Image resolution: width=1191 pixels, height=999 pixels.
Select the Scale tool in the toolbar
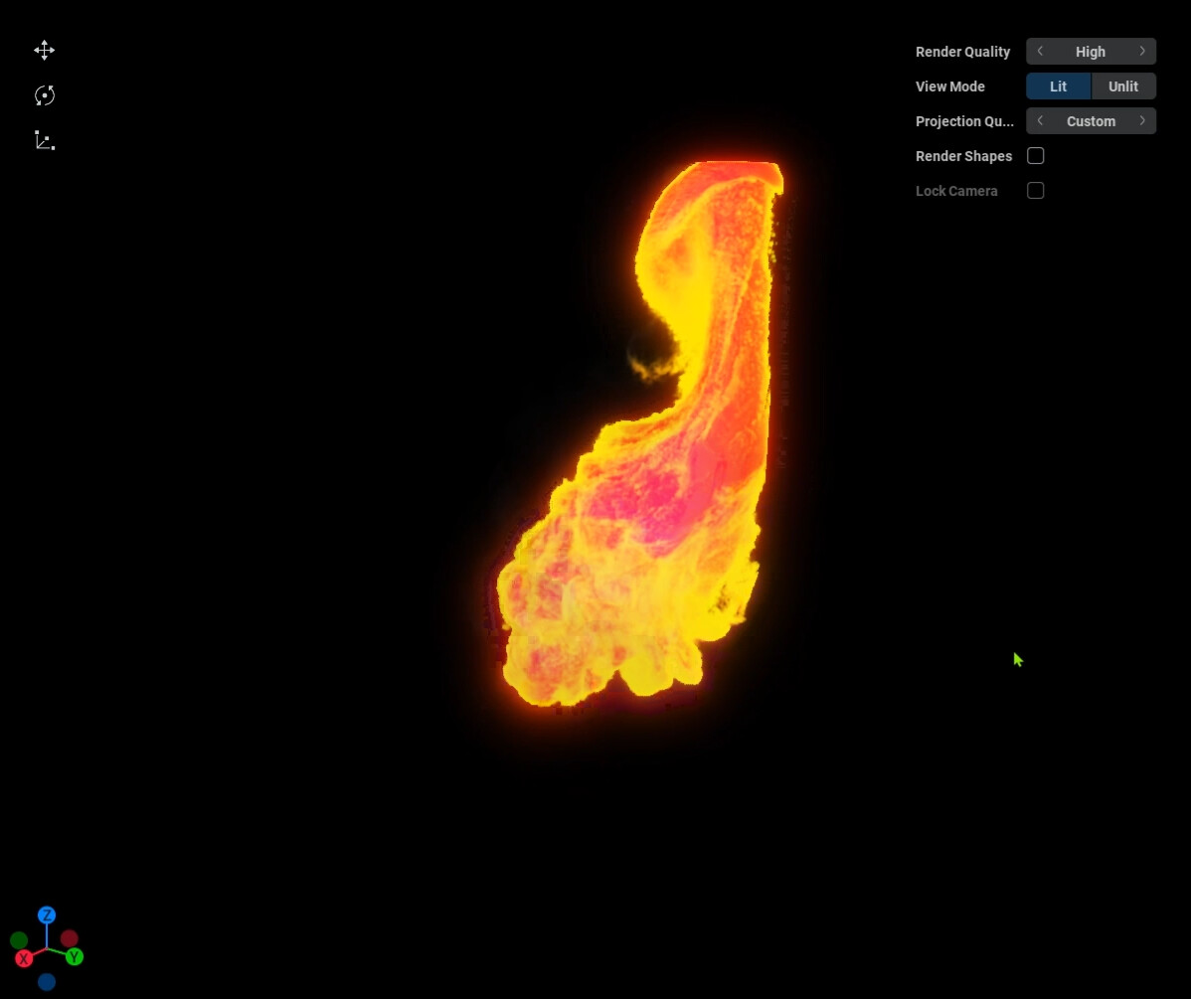click(x=44, y=139)
